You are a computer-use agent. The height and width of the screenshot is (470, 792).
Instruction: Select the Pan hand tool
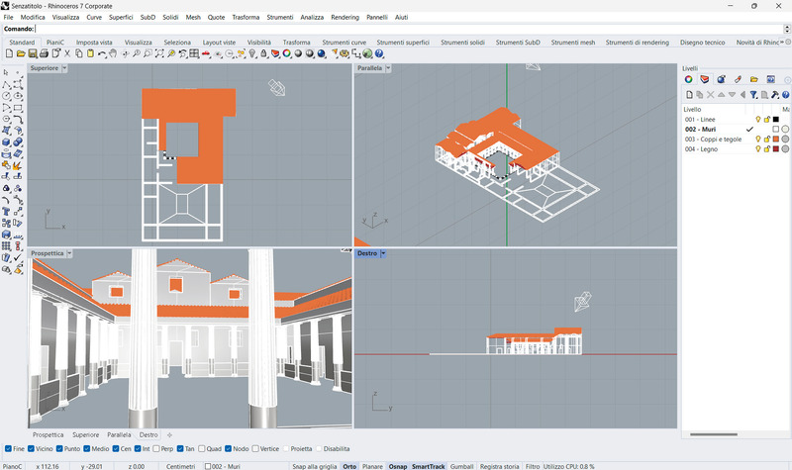[113, 53]
